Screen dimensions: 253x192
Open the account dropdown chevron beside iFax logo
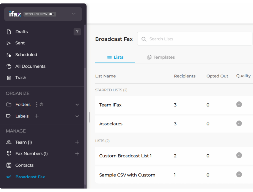[74, 14]
